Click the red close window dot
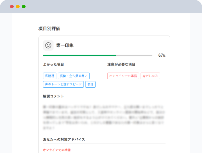The width and height of the screenshot is (202, 153). (12, 7)
